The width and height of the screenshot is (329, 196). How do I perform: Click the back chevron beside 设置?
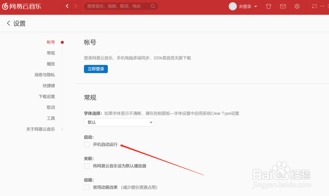pyautogui.click(x=9, y=23)
